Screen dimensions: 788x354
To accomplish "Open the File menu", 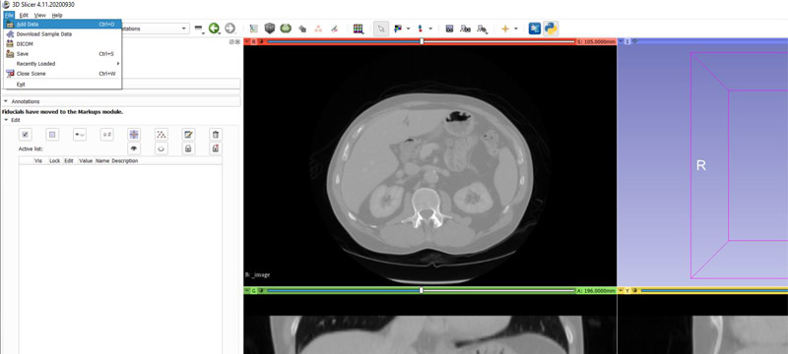I will [9, 15].
